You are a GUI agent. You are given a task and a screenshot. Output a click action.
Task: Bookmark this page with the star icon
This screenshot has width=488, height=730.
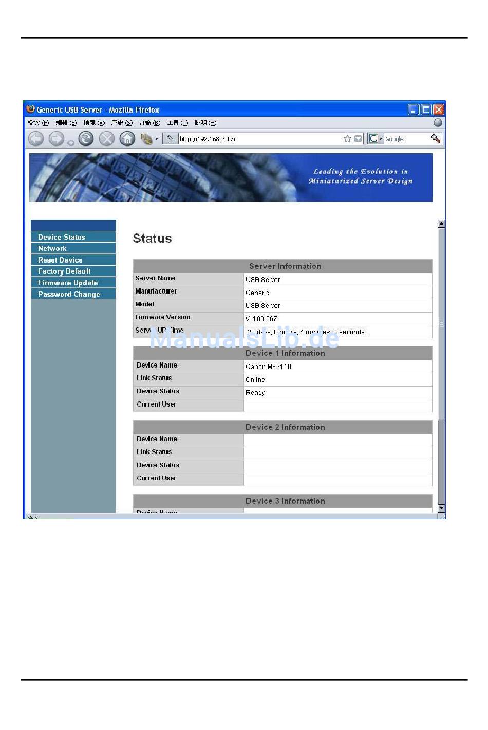[347, 139]
